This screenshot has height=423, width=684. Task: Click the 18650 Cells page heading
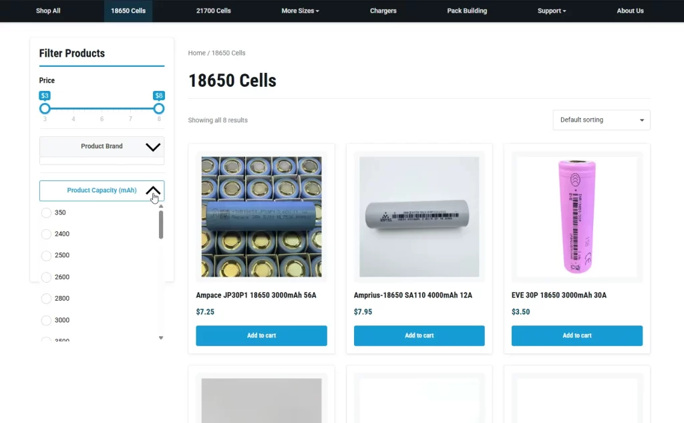click(x=232, y=81)
